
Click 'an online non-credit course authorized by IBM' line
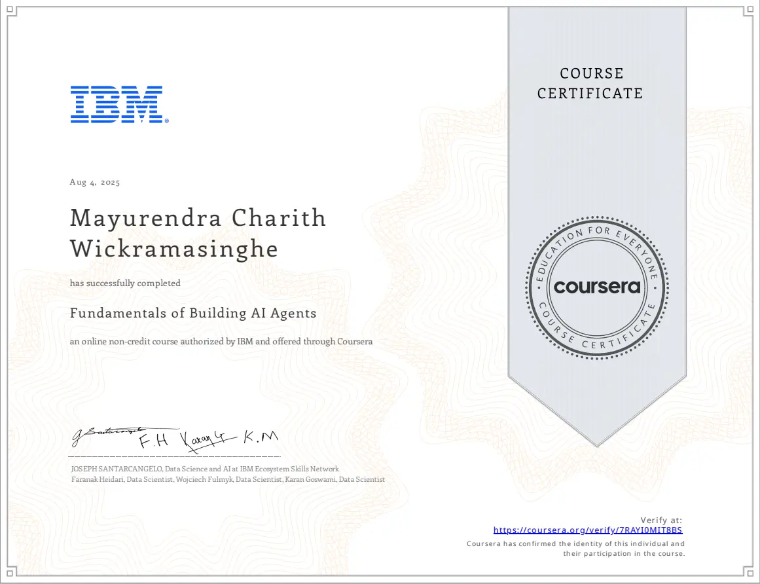coord(221,341)
